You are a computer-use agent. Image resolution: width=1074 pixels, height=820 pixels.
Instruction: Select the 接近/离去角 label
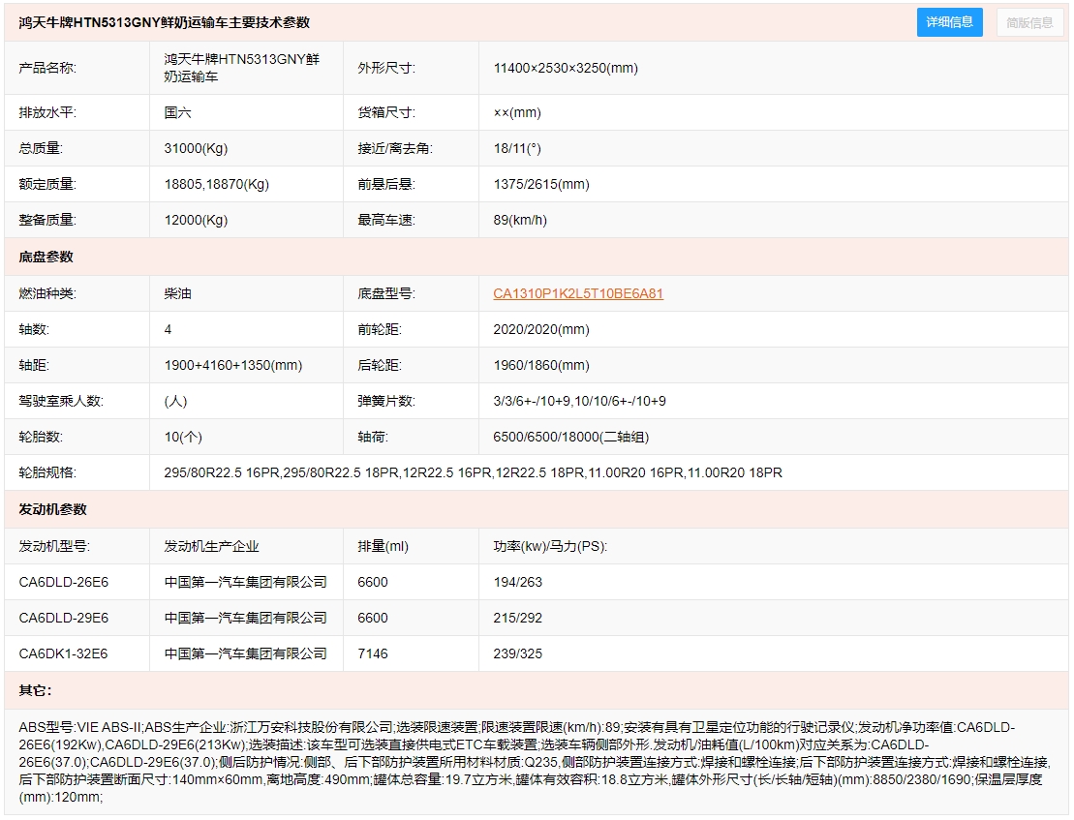click(395, 148)
